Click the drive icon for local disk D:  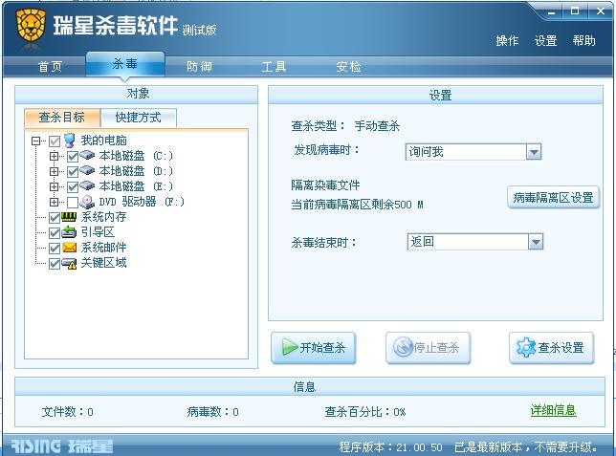point(87,170)
